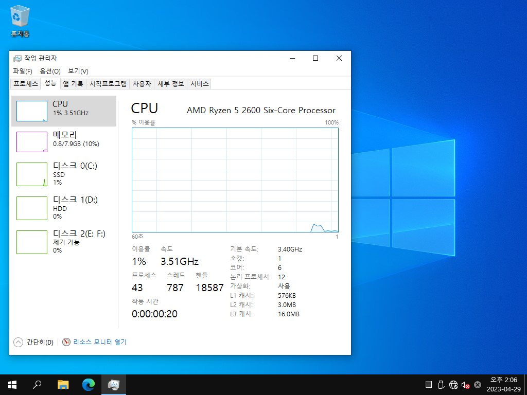Open the 휴지통 recycle bin icon
This screenshot has height=395, width=527.
click(20, 21)
